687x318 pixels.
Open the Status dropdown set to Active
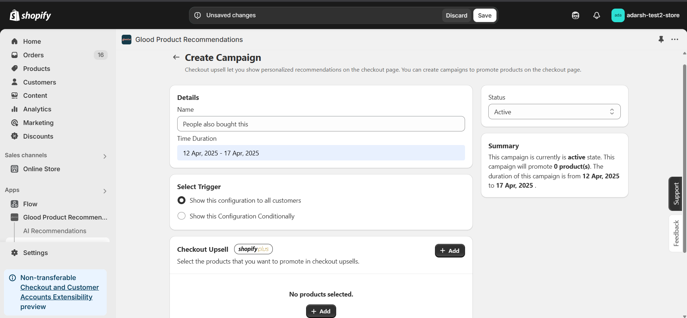pyautogui.click(x=554, y=112)
